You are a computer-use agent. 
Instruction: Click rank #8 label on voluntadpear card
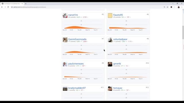coord(148,39)
